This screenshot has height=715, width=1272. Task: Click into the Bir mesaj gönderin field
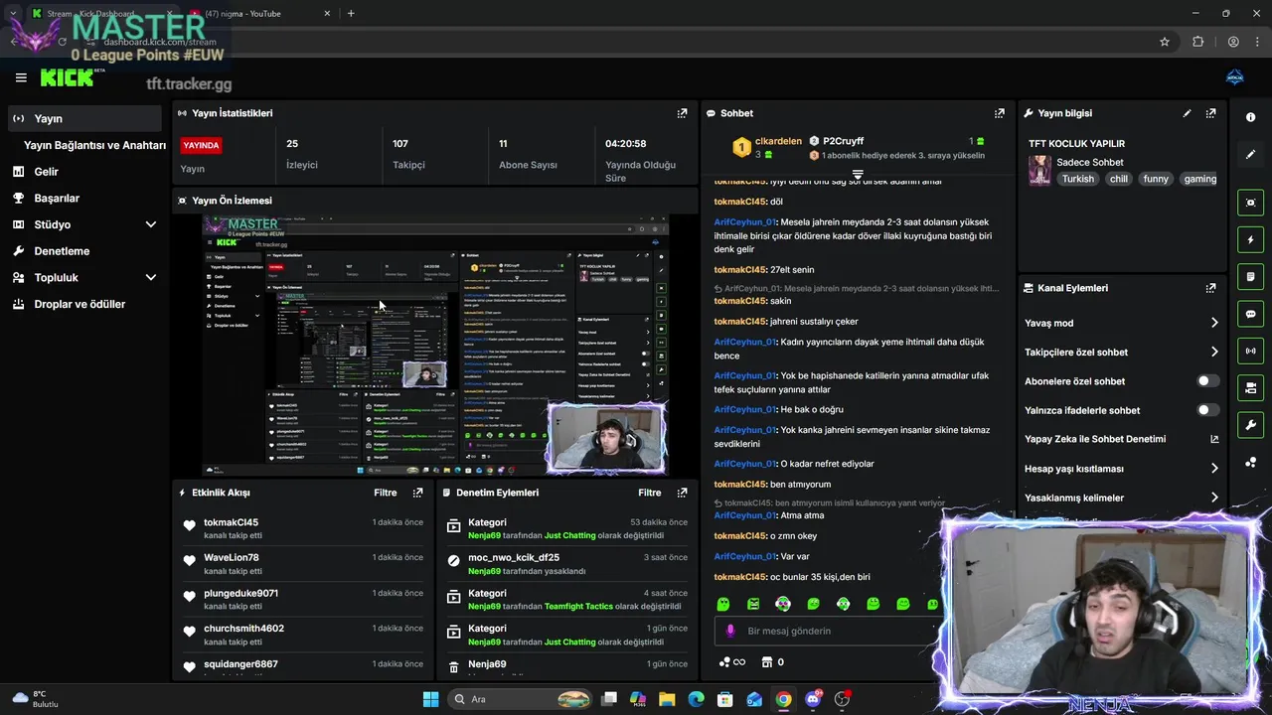tap(830, 631)
